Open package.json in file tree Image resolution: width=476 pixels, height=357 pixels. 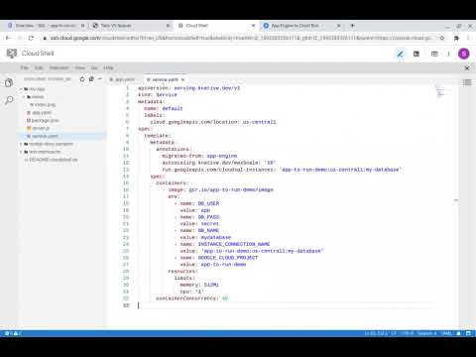click(43, 120)
